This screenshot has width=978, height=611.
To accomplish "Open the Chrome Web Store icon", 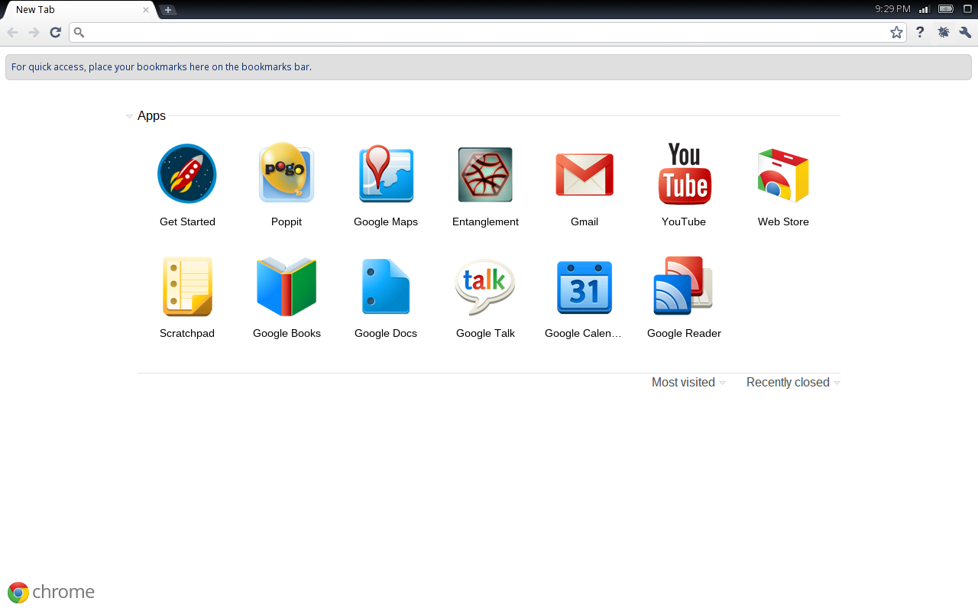I will [783, 175].
